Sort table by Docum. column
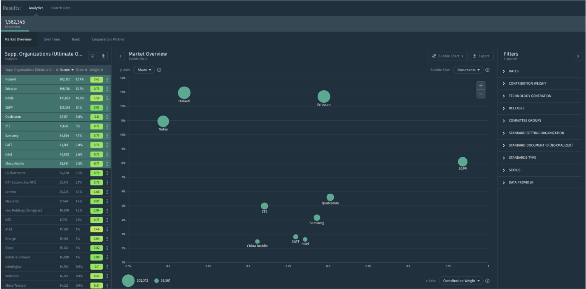 coord(66,70)
